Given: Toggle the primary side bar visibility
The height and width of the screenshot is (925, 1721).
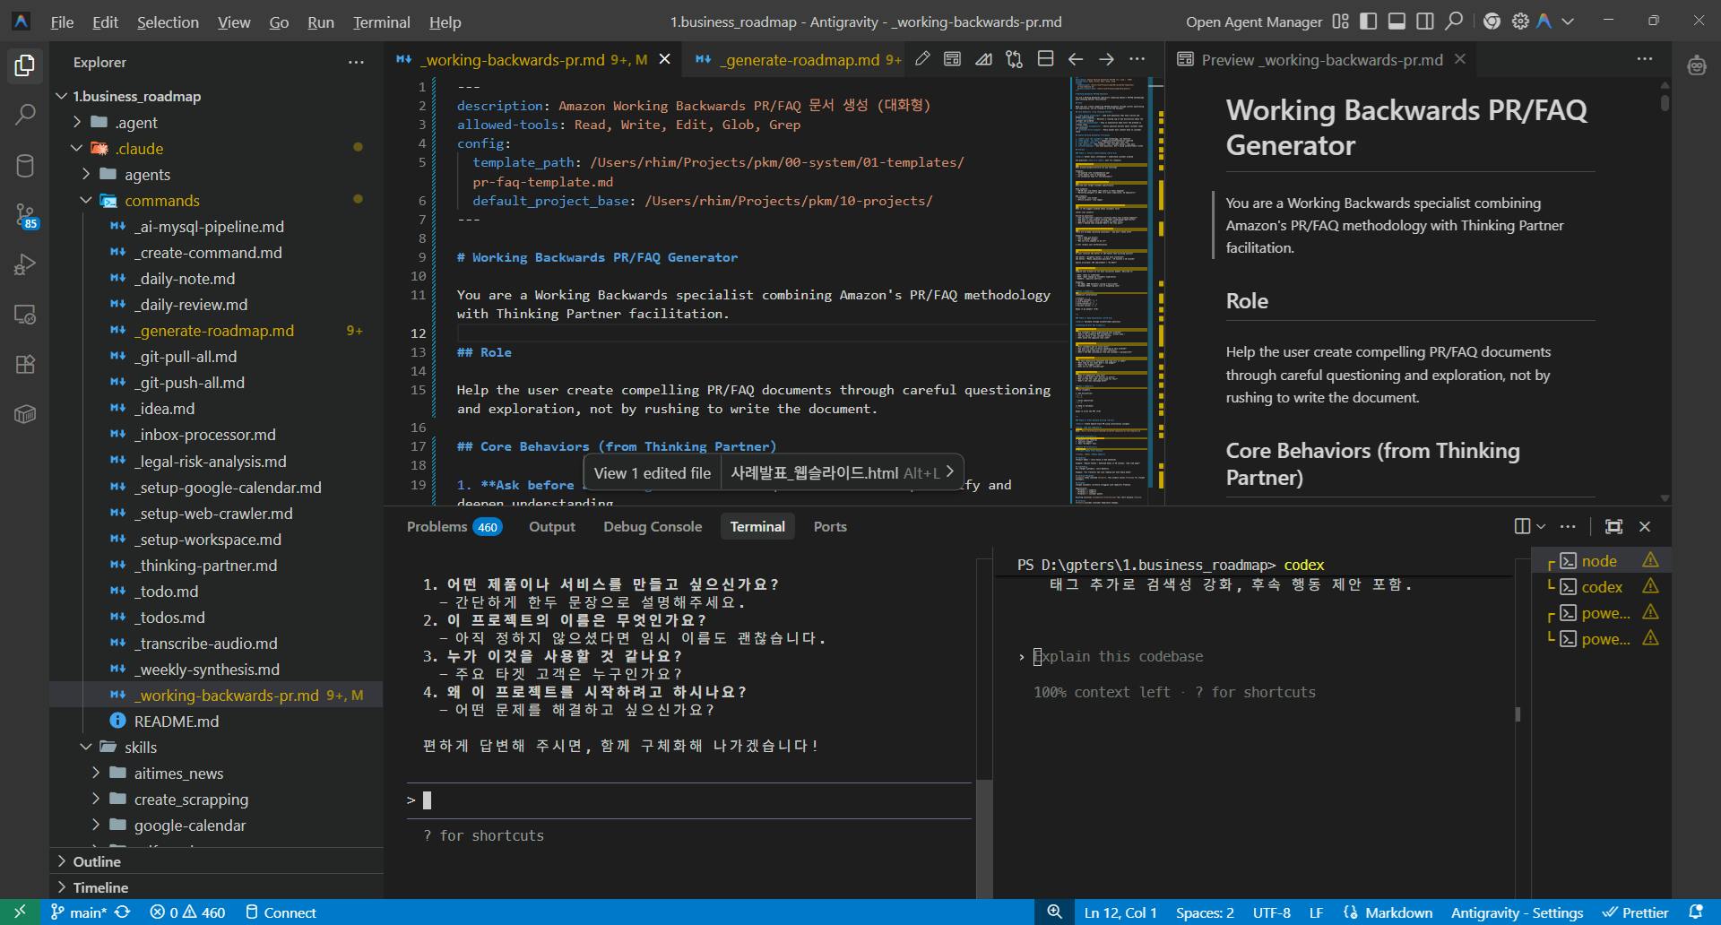Looking at the screenshot, I should click(x=1368, y=22).
